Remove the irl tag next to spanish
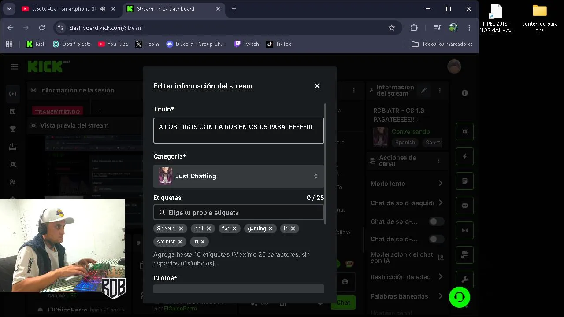This screenshot has height=317, width=564. (x=203, y=242)
